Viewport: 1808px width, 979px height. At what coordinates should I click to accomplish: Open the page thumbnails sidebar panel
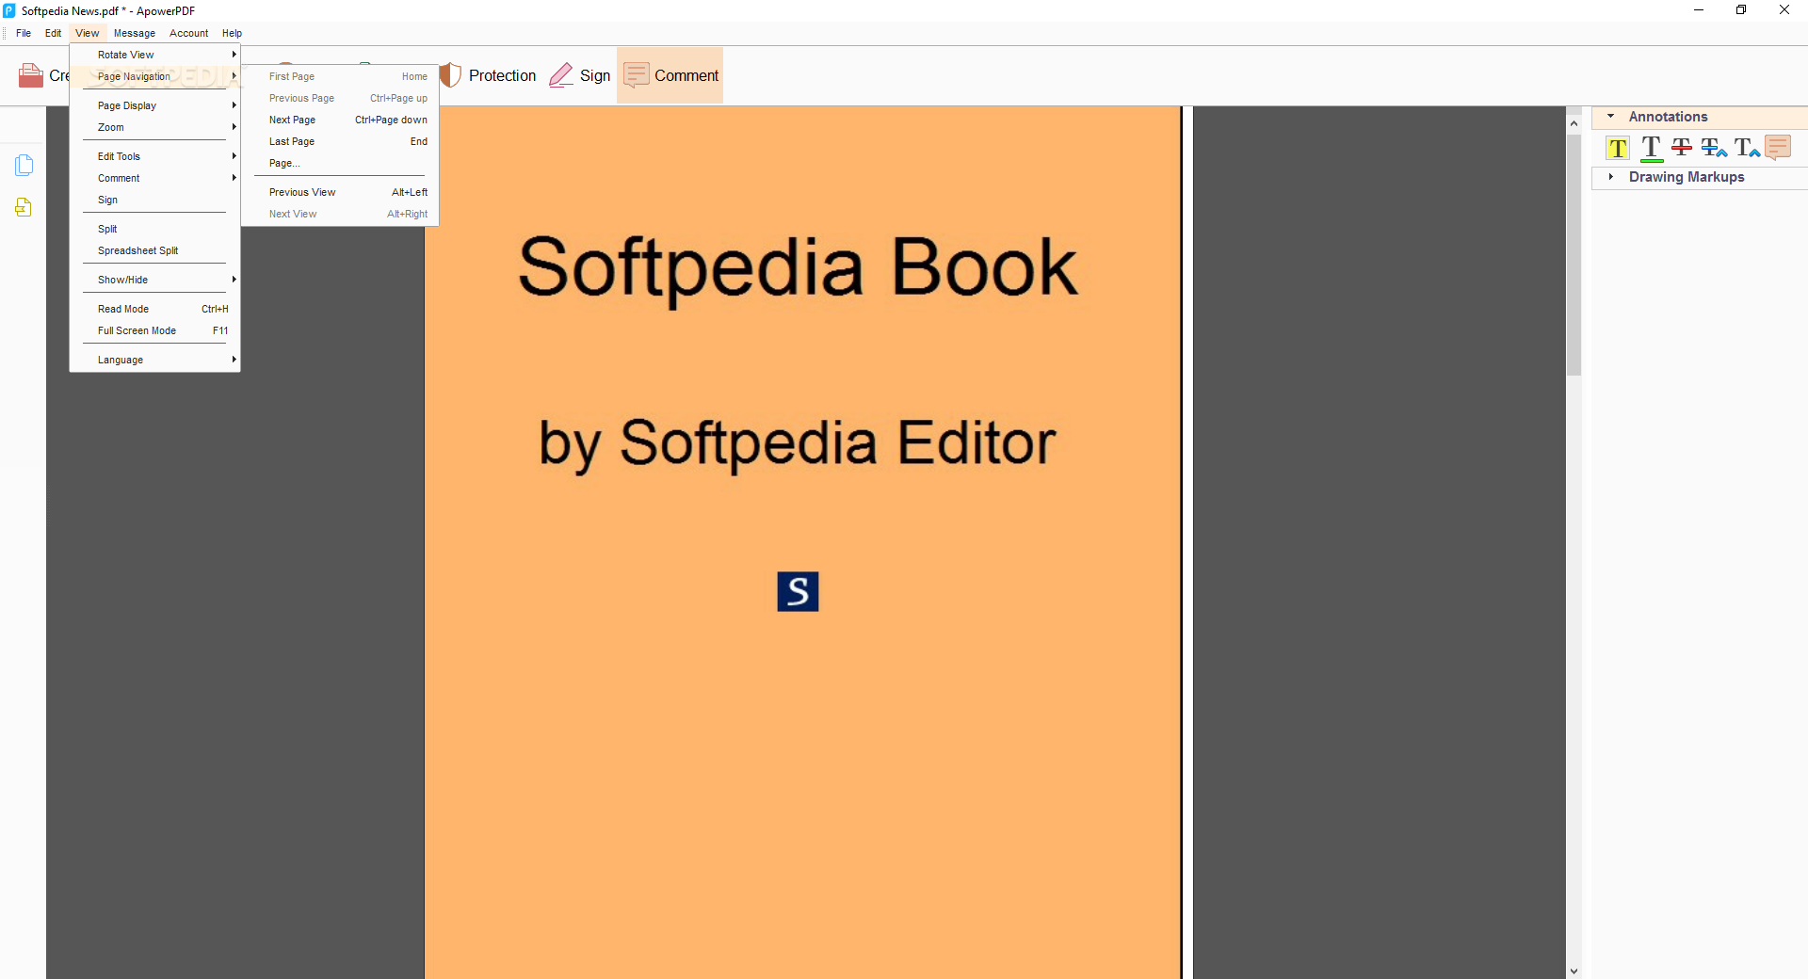24,165
